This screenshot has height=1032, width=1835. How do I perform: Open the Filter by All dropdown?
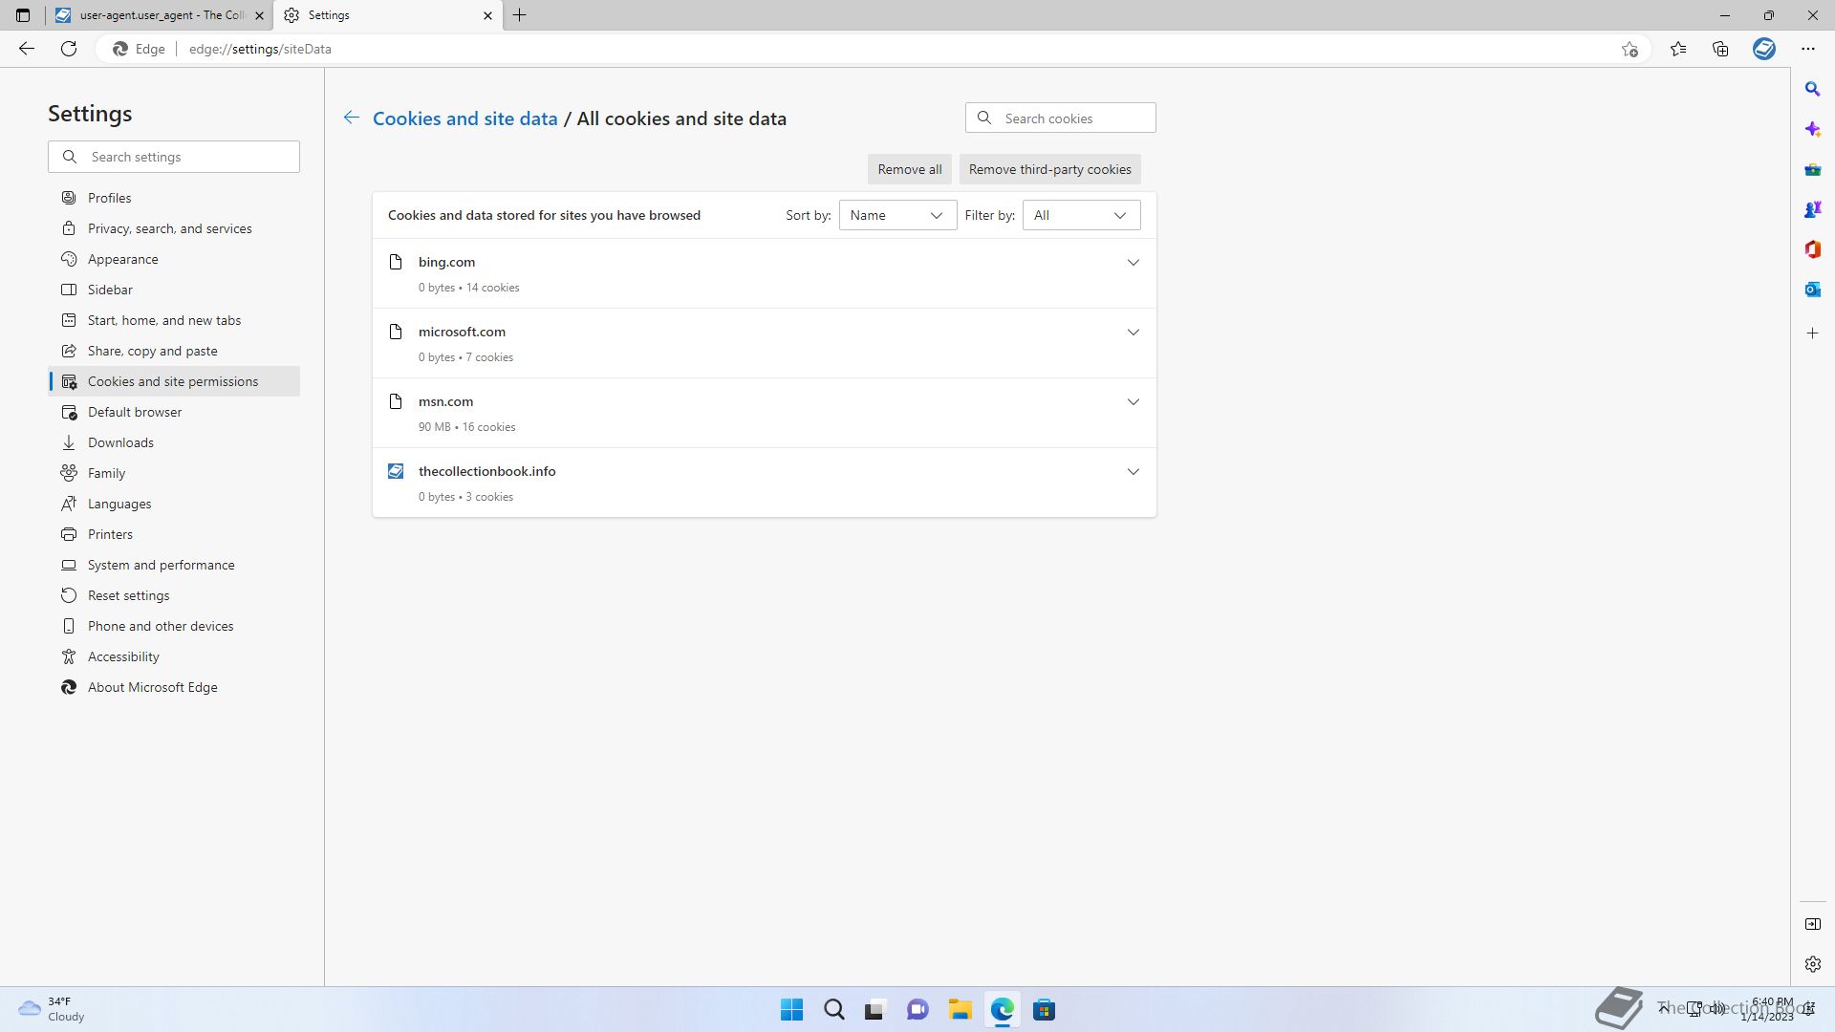[1081, 215]
